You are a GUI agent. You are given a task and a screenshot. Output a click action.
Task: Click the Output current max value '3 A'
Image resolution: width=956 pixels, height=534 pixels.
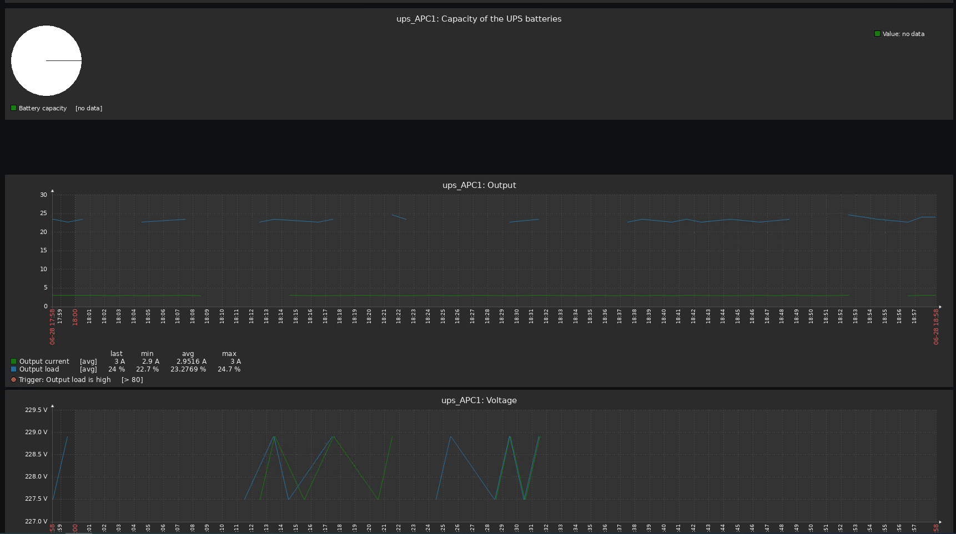click(x=236, y=361)
